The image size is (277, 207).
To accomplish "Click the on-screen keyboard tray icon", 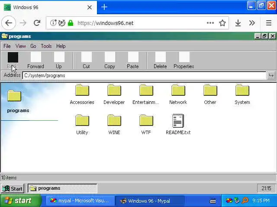I will [213, 201].
